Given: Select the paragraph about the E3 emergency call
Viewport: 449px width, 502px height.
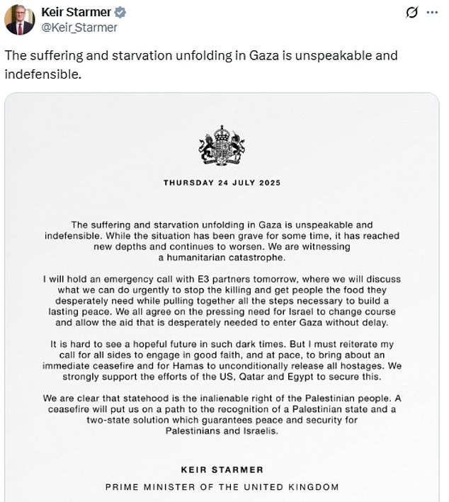Looking at the screenshot, I should (222, 301).
